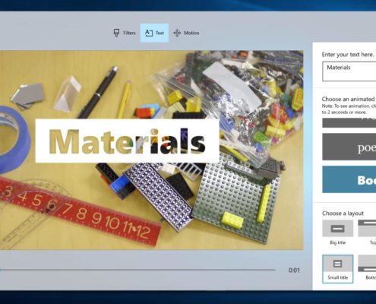Click the 0:01 time indicator
Image resolution: width=376 pixels, height=304 pixels.
[294, 271]
